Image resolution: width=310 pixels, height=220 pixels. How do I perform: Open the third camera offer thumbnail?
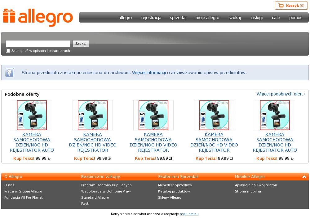click(x=153, y=115)
